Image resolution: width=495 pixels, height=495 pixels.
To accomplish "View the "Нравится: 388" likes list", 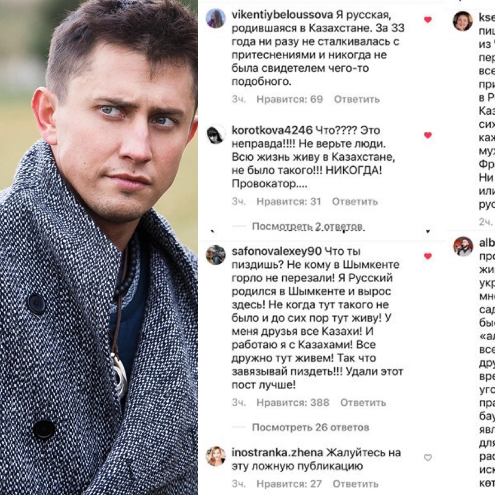I will click(x=293, y=402).
